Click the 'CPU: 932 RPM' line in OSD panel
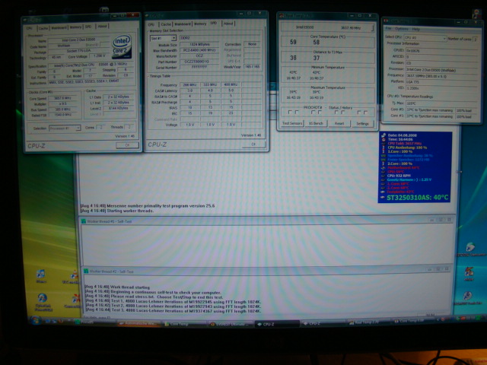Viewport: 487px width, 365px height. pyautogui.click(x=399, y=176)
